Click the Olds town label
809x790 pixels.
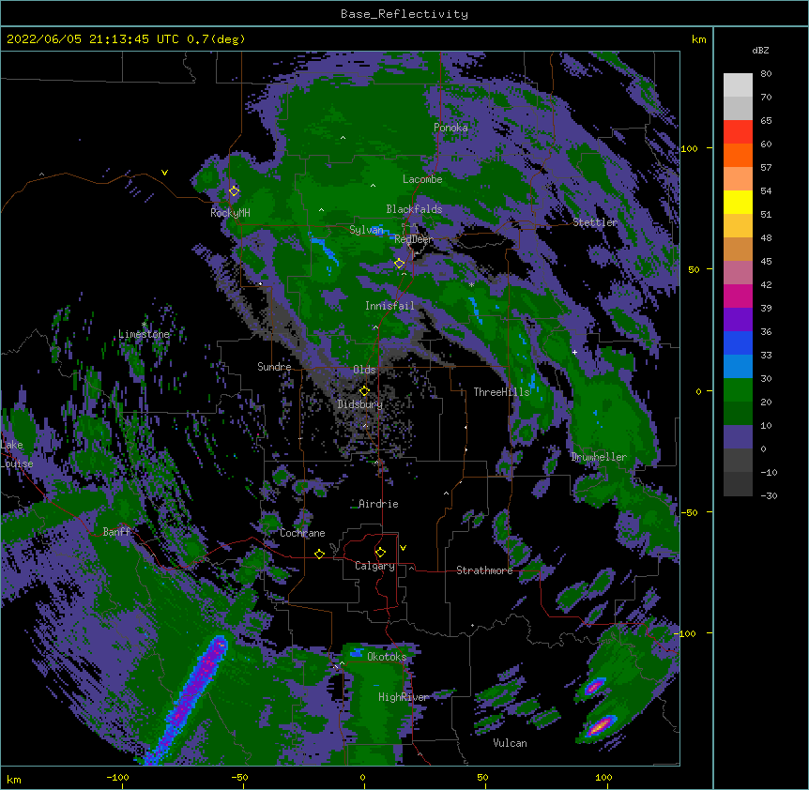[x=364, y=370]
